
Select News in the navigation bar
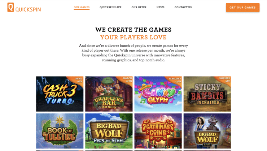click(161, 7)
